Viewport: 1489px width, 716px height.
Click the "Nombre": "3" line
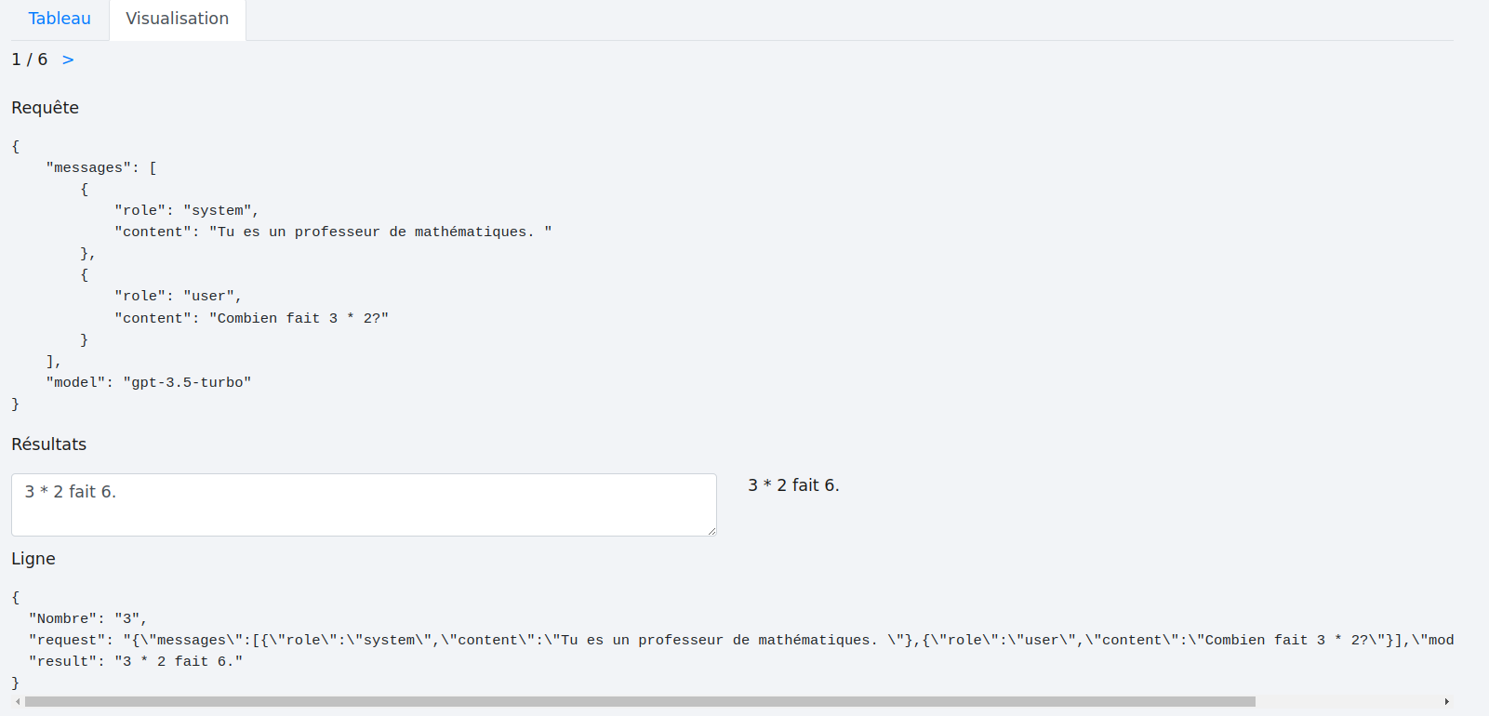point(87,618)
